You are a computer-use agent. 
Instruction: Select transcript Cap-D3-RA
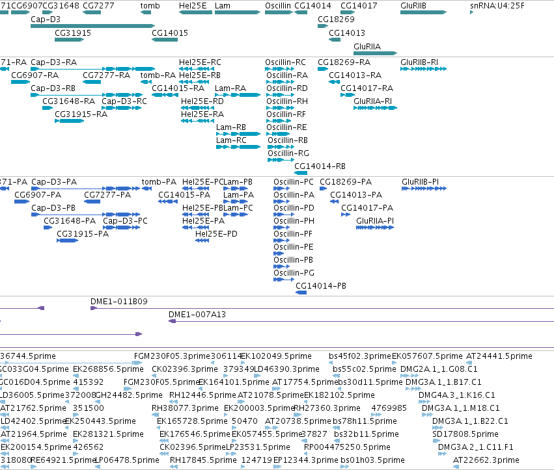92,69
